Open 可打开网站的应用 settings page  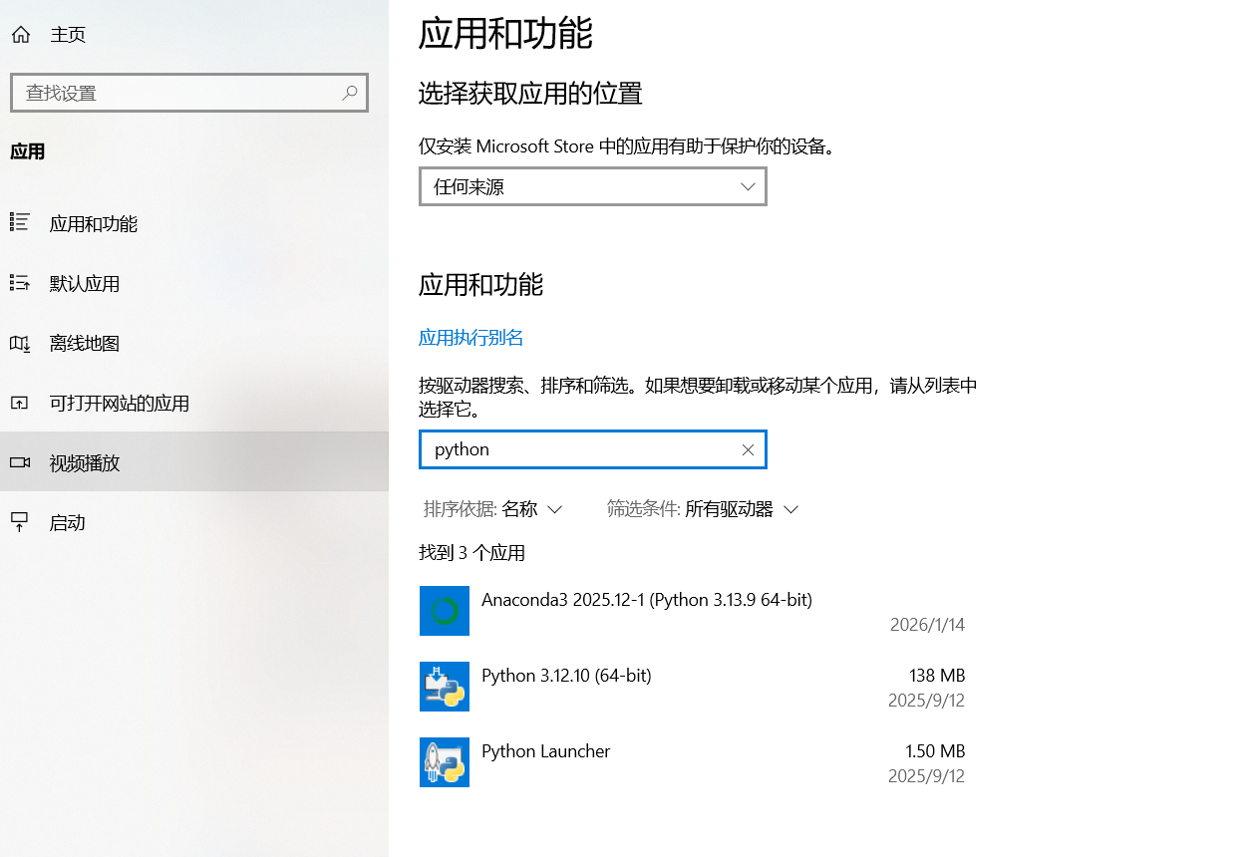pos(194,403)
